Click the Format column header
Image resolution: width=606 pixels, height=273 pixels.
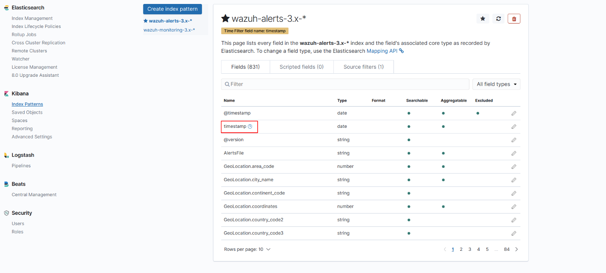tap(378, 101)
